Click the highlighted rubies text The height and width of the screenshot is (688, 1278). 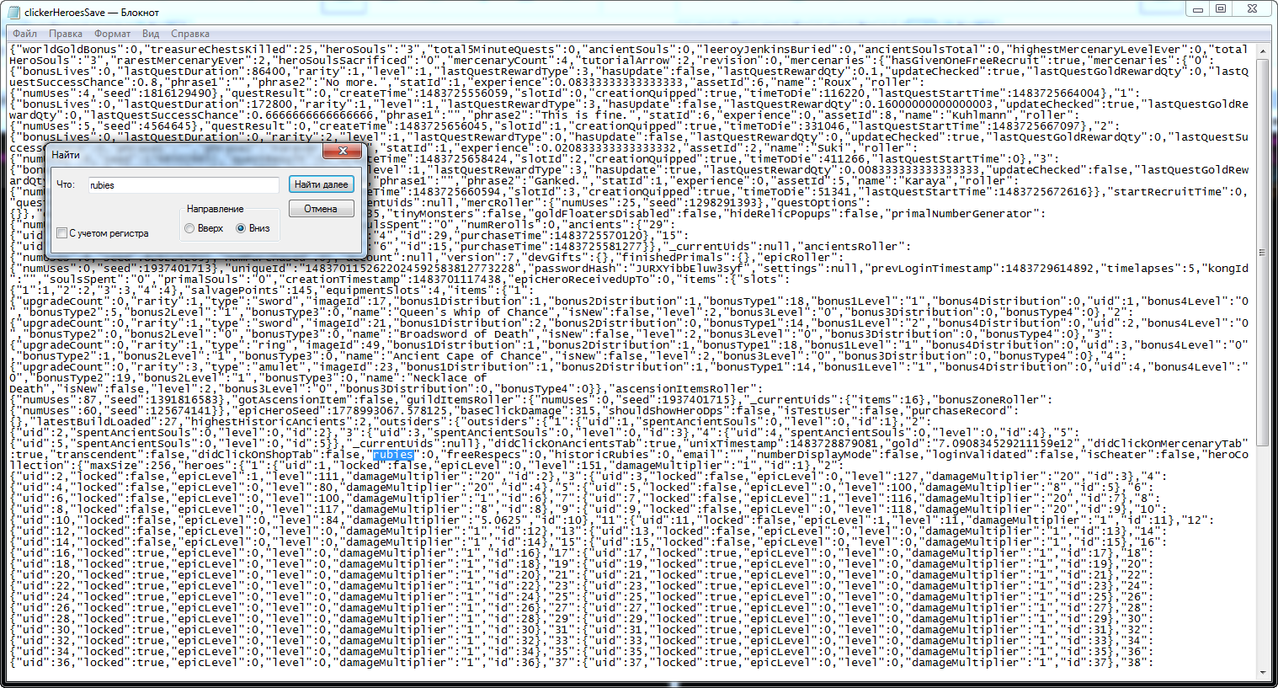pyautogui.click(x=393, y=455)
